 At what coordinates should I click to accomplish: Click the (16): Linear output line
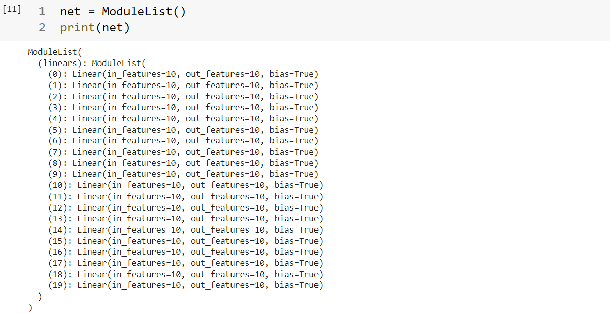click(185, 252)
